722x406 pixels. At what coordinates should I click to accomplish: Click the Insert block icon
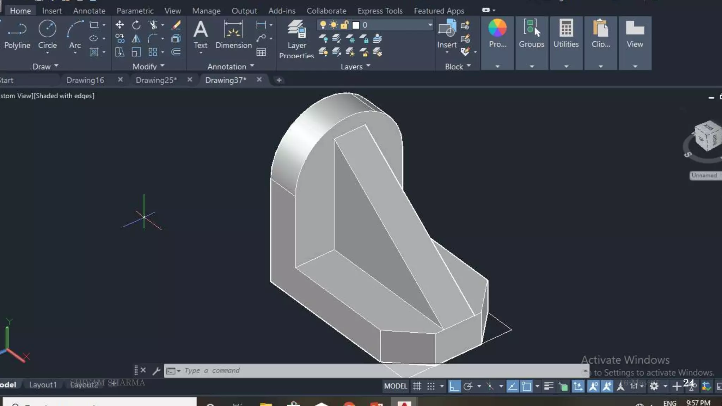[447, 34]
